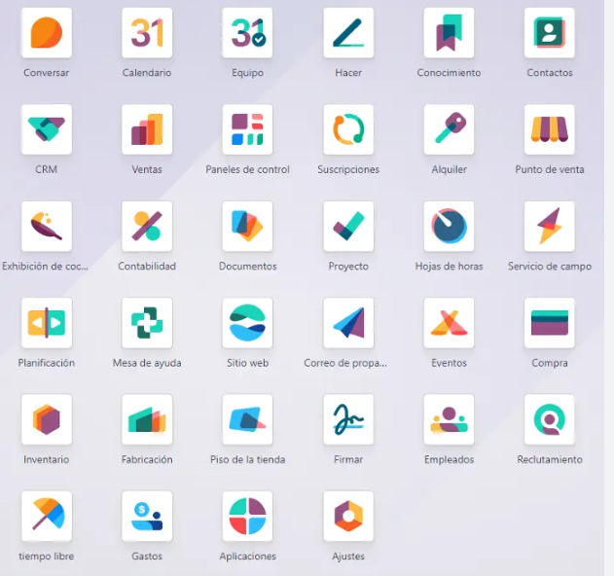Viewport: 614px width, 576px height.
Task: Open the Conversar app
Action: click(46, 33)
